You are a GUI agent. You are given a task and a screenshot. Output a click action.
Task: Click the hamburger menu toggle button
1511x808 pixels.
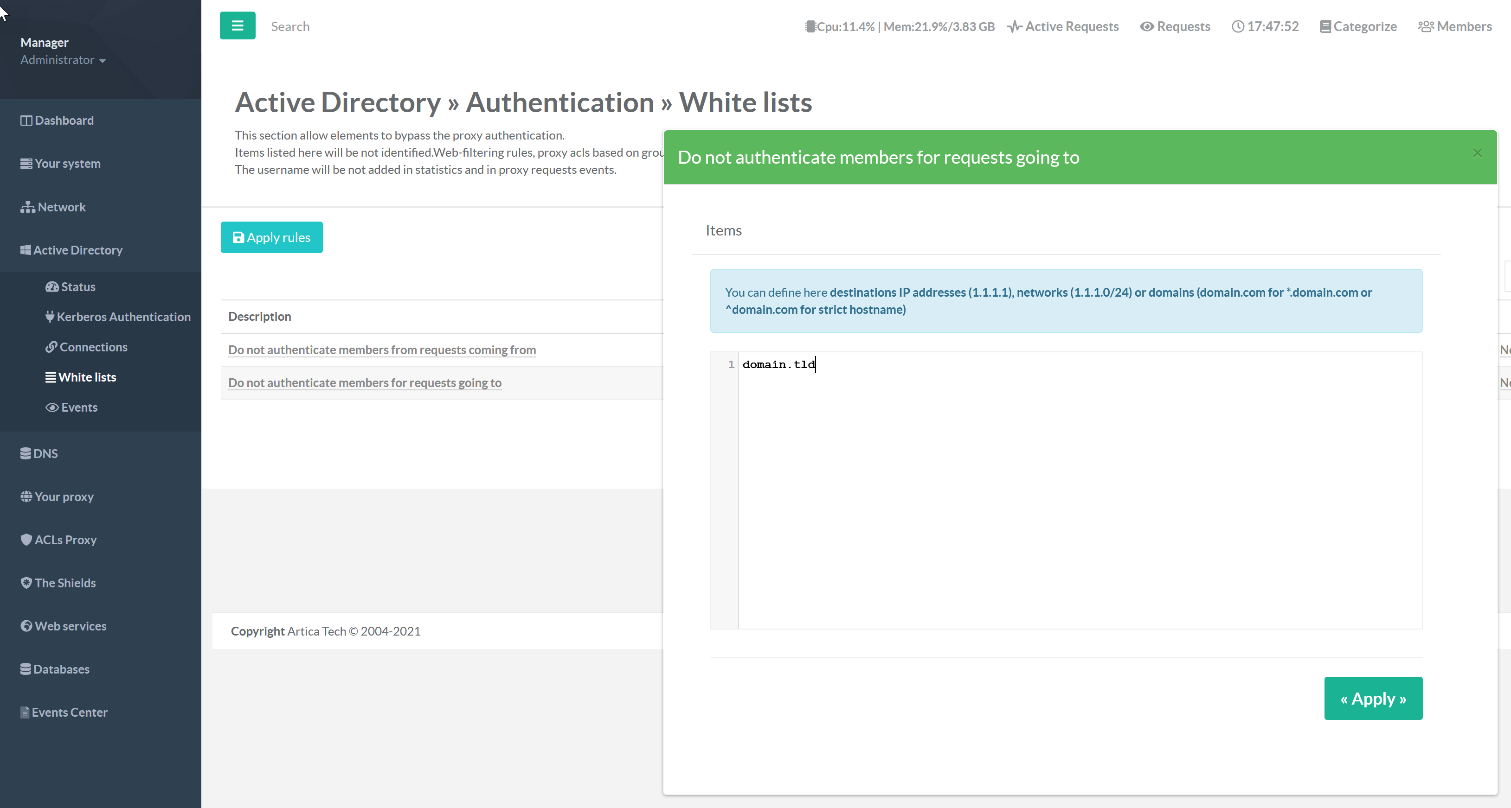(x=237, y=26)
